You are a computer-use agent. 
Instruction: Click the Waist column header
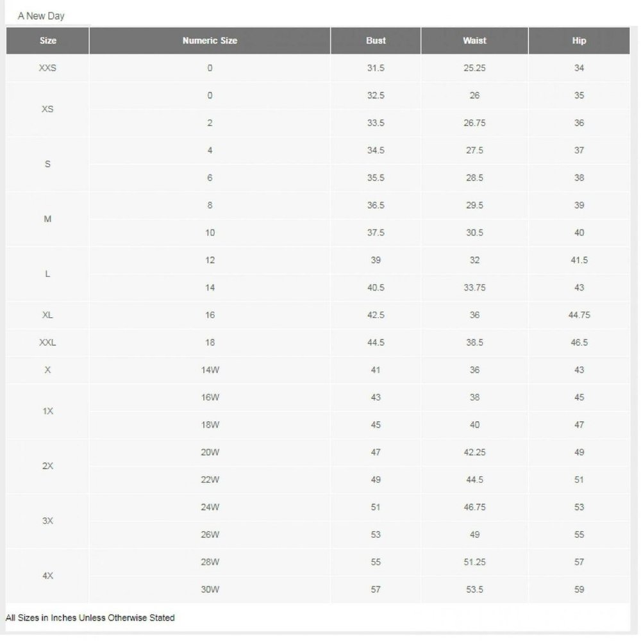point(474,40)
